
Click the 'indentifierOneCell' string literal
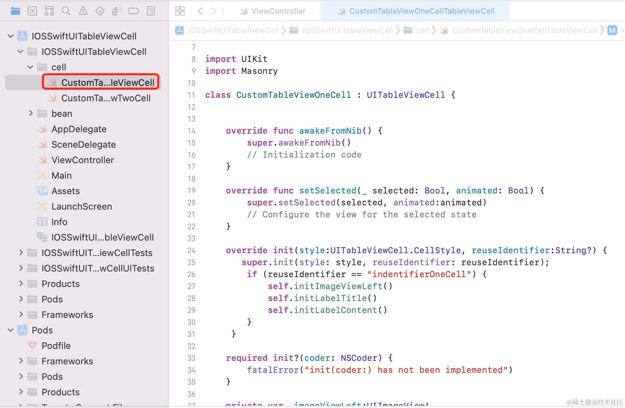coord(419,274)
